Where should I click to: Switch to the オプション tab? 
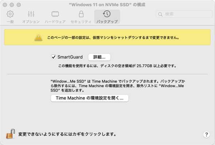(31, 17)
